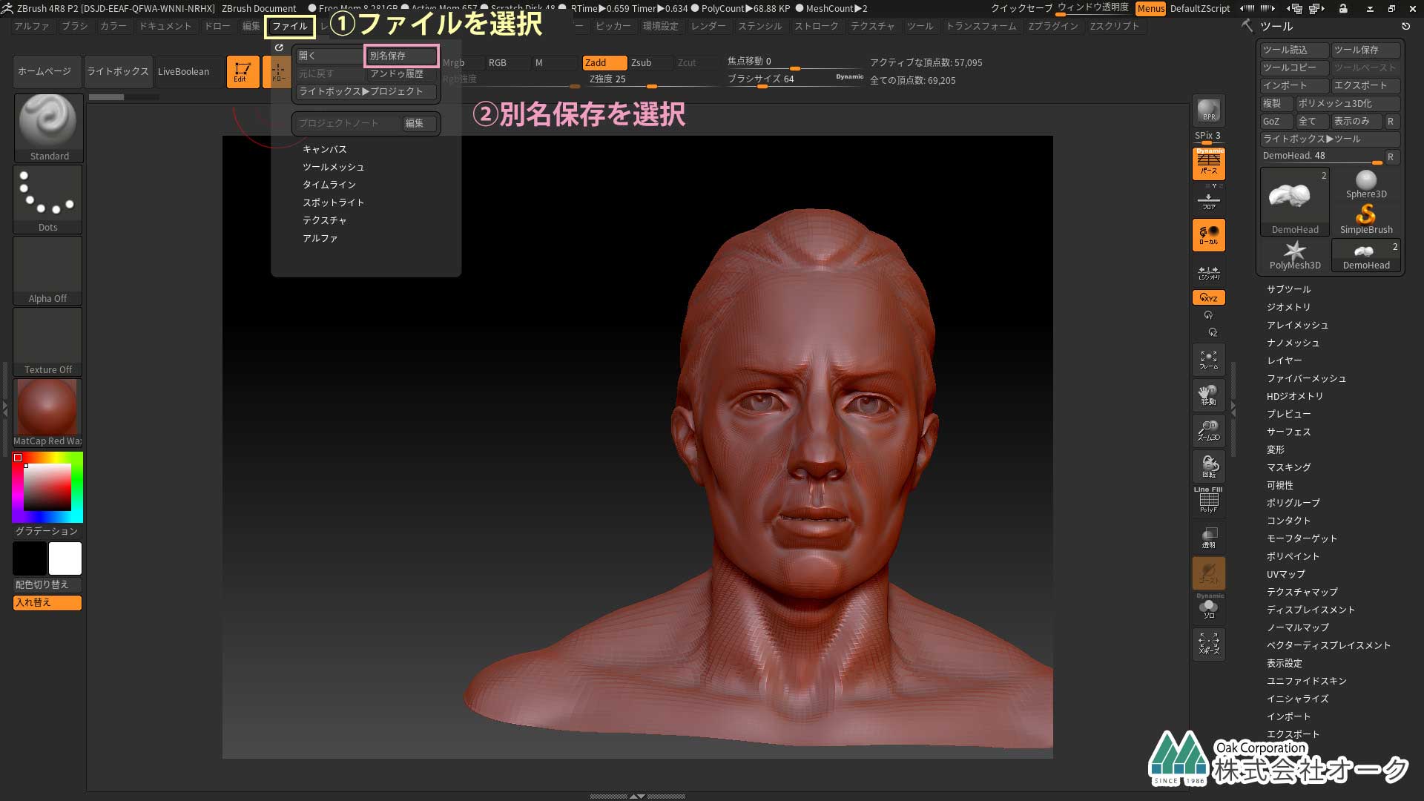
Task: Click 編集 button next to プロジェクトノート
Action: click(x=414, y=122)
